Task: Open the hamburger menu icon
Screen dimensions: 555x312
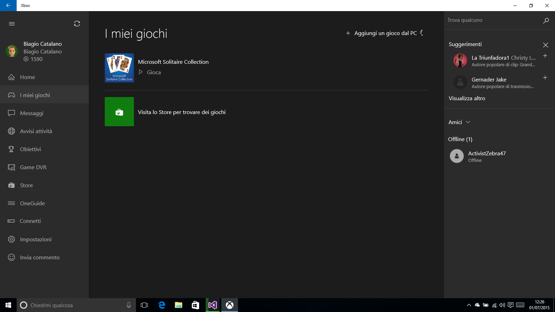Action: 12,24
